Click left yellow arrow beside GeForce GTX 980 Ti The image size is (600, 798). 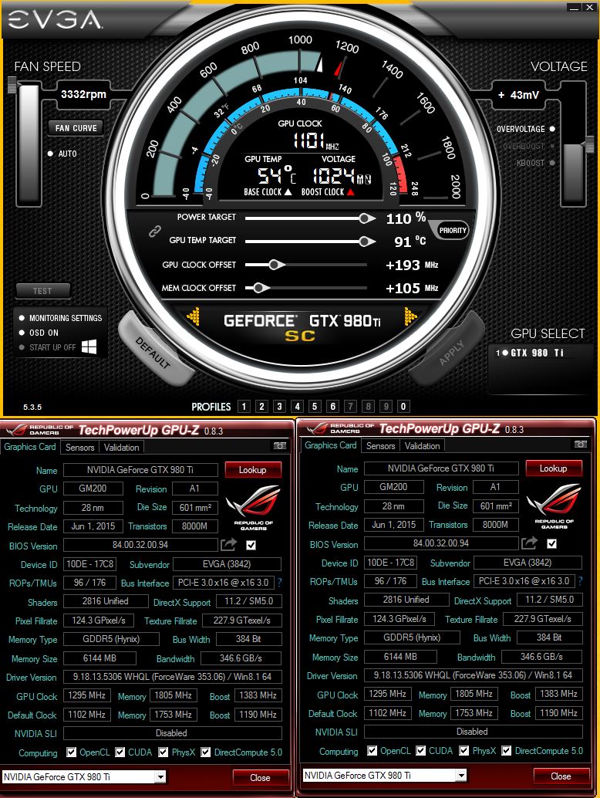194,316
